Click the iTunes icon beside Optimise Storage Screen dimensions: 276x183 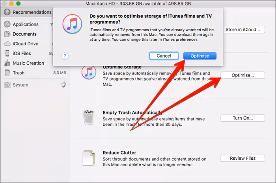[x=89, y=72]
